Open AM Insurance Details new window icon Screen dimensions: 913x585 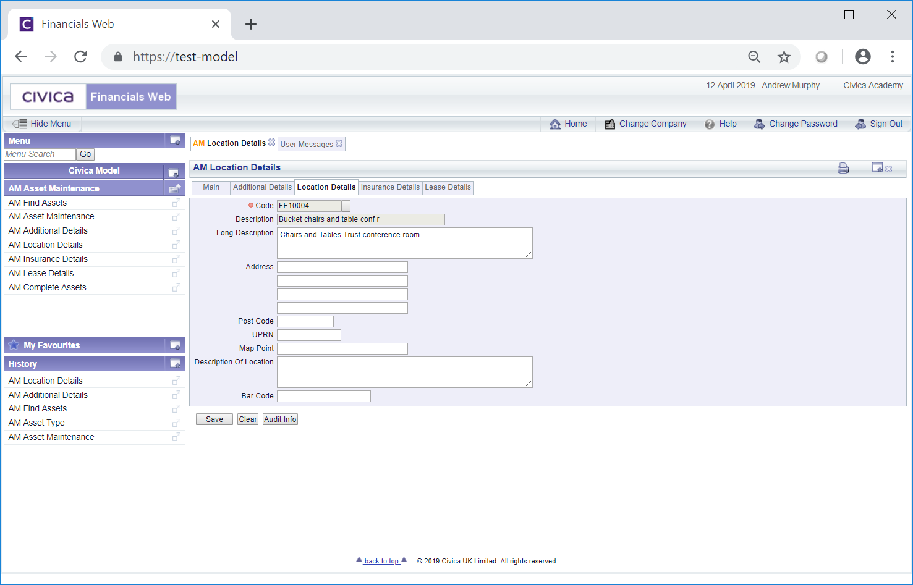pyautogui.click(x=176, y=259)
